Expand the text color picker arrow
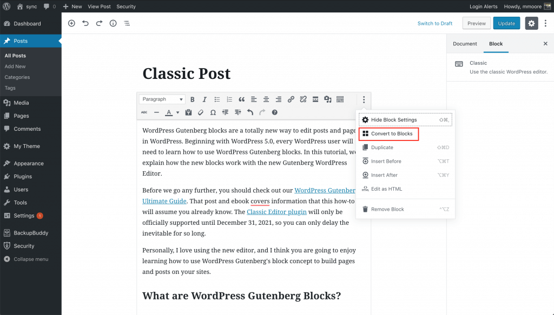The image size is (554, 315). pos(177,112)
